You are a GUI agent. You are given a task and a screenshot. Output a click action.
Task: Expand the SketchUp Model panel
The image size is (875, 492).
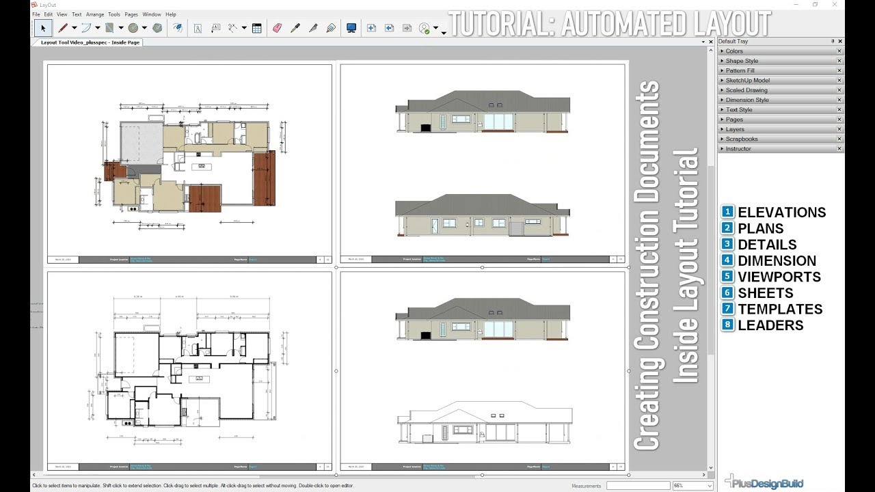pos(781,81)
